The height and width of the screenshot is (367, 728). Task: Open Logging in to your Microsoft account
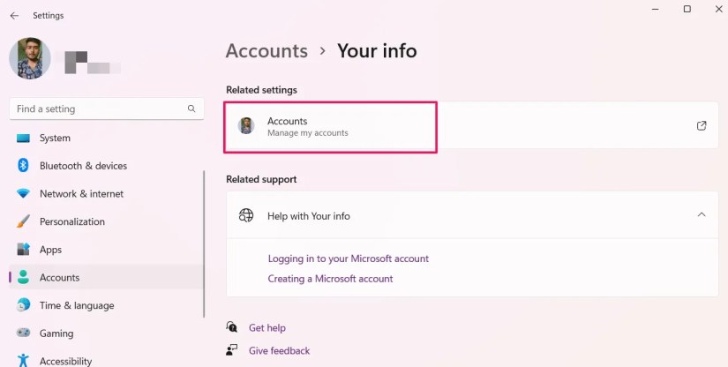click(349, 258)
